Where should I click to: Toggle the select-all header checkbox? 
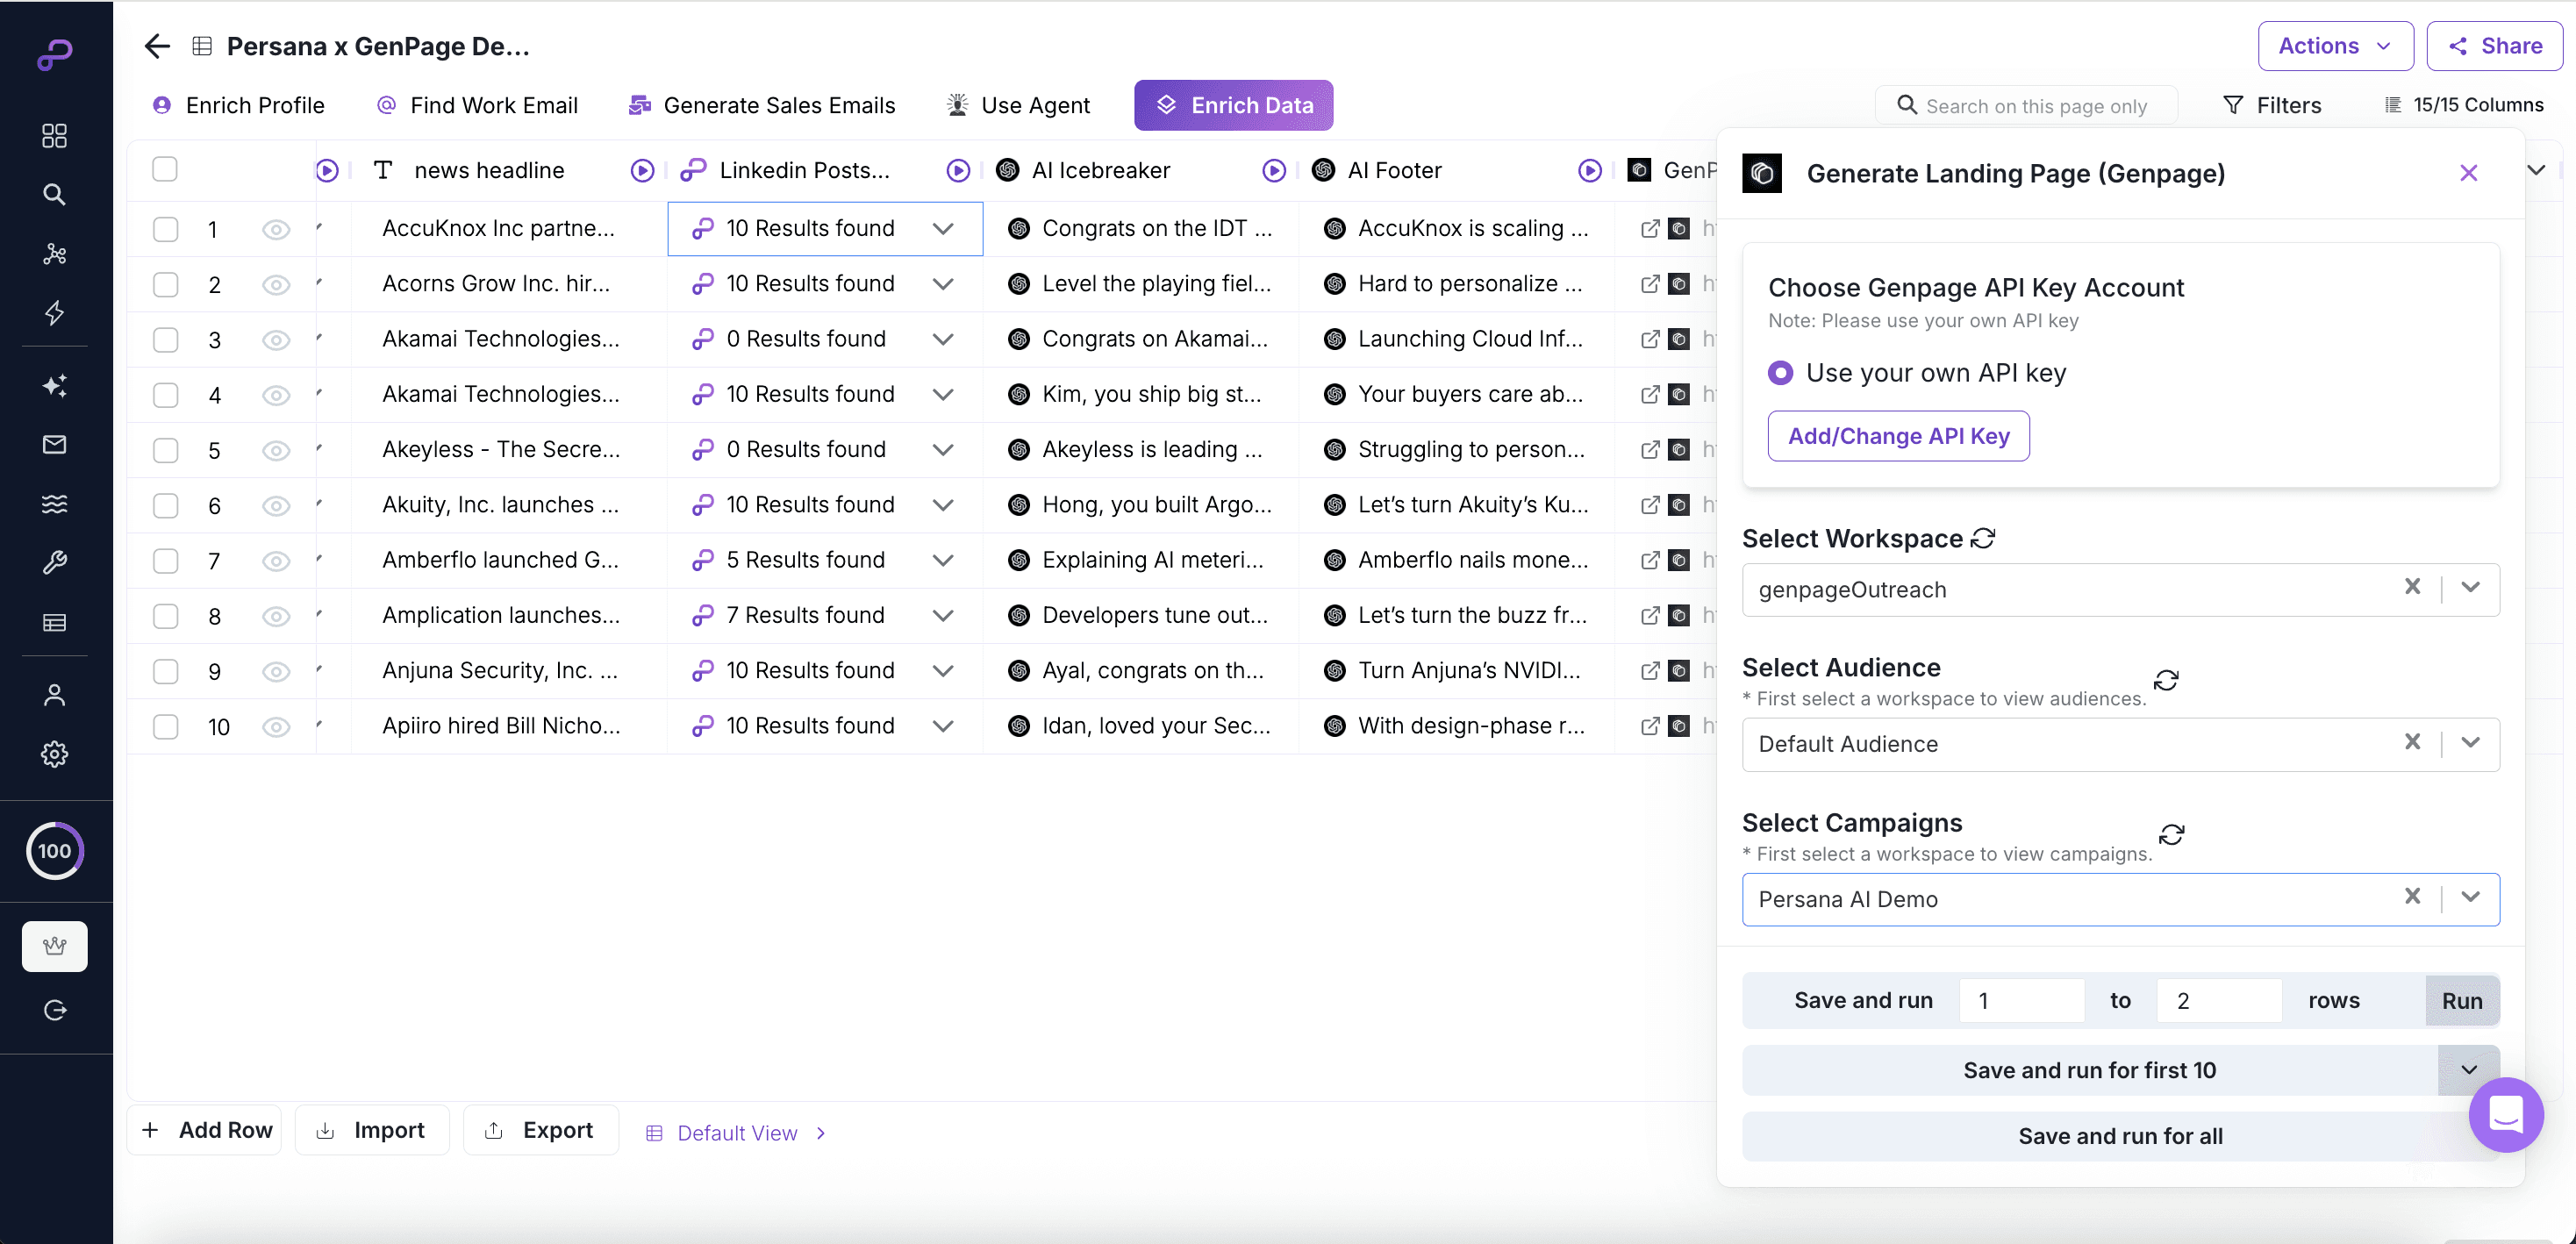tap(165, 170)
